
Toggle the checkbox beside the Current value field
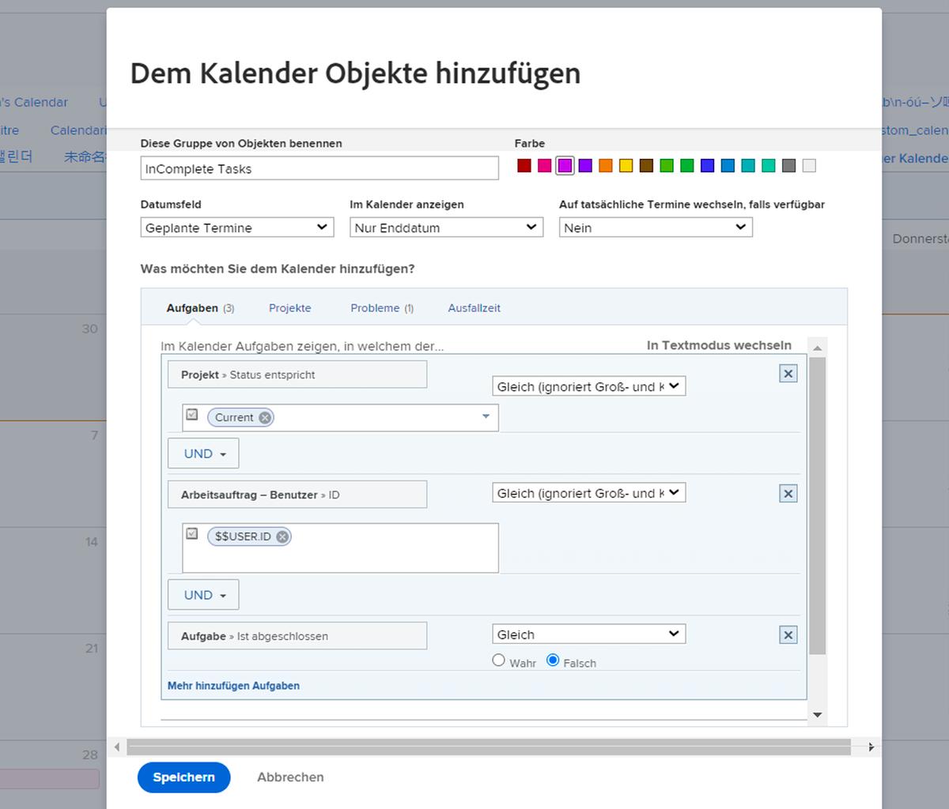[191, 412]
